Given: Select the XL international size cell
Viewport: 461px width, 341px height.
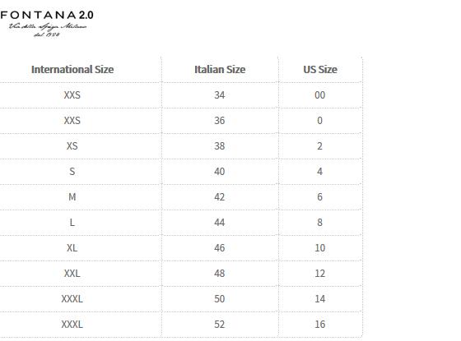Looking at the screenshot, I should point(72,248).
